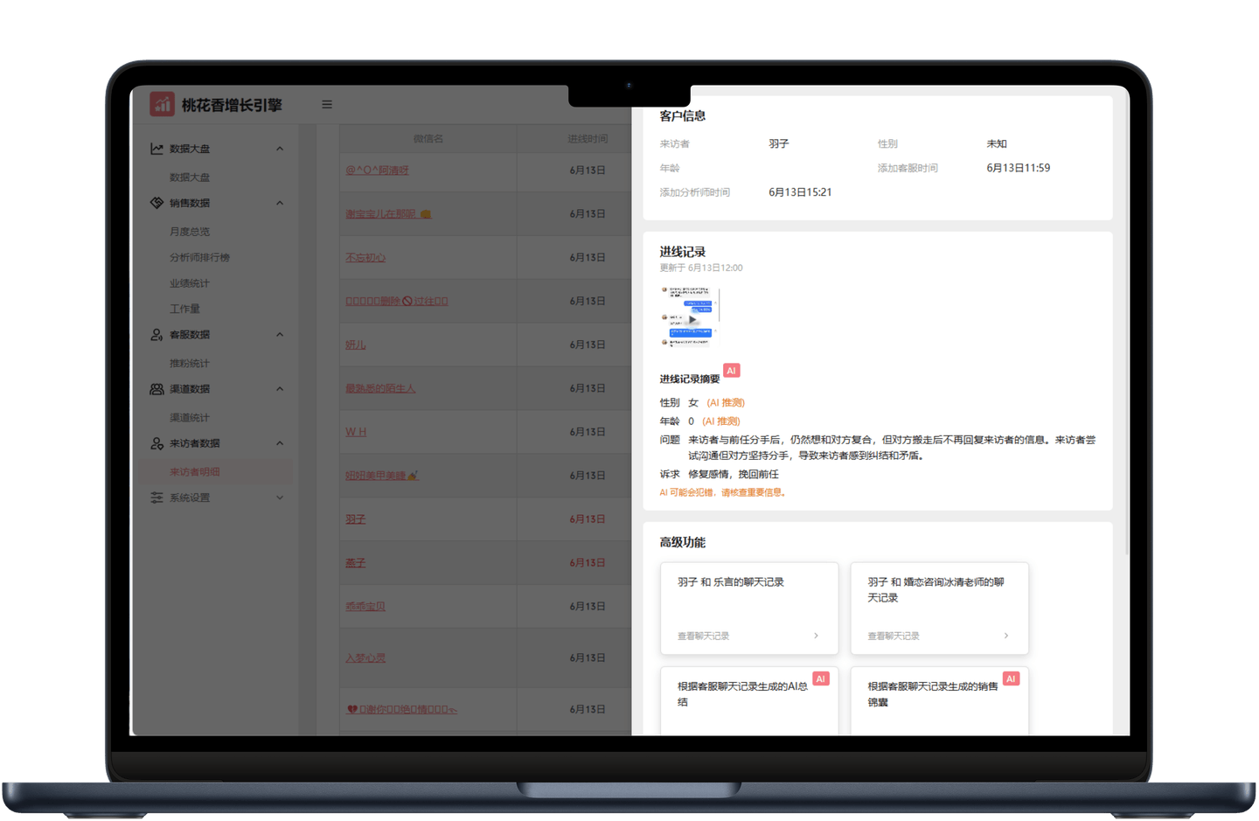The width and height of the screenshot is (1259, 821).
Task: Click the 诉求 text 修复感情，挽回前任
Action: pos(733,475)
